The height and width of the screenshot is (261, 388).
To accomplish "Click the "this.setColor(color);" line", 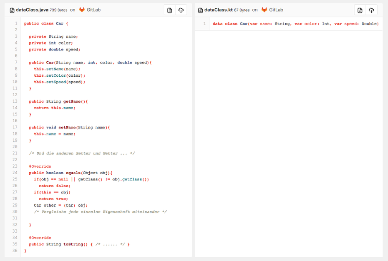I will pos(60,75).
